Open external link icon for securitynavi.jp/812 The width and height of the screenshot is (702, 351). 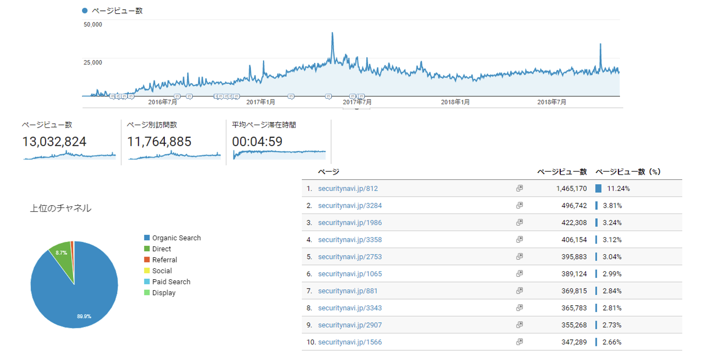(x=520, y=188)
